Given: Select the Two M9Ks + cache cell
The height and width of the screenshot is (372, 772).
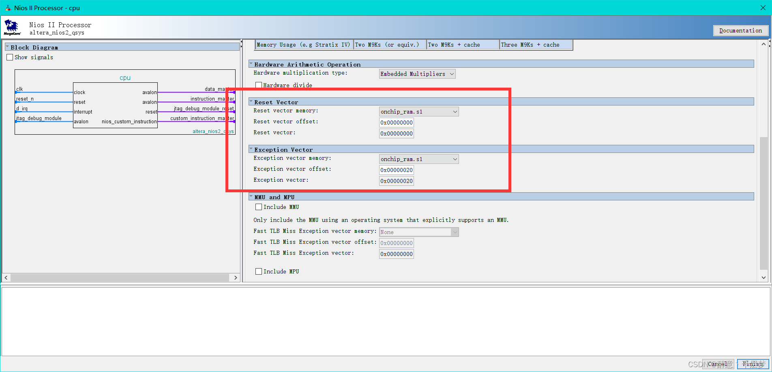Looking at the screenshot, I should click(x=463, y=45).
